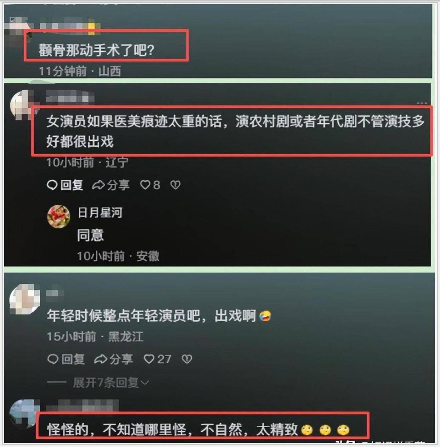This screenshot has width=440, height=447.
Task: Select the comment starting 怪怪的，不知道哪里怪
Action: tap(198, 430)
